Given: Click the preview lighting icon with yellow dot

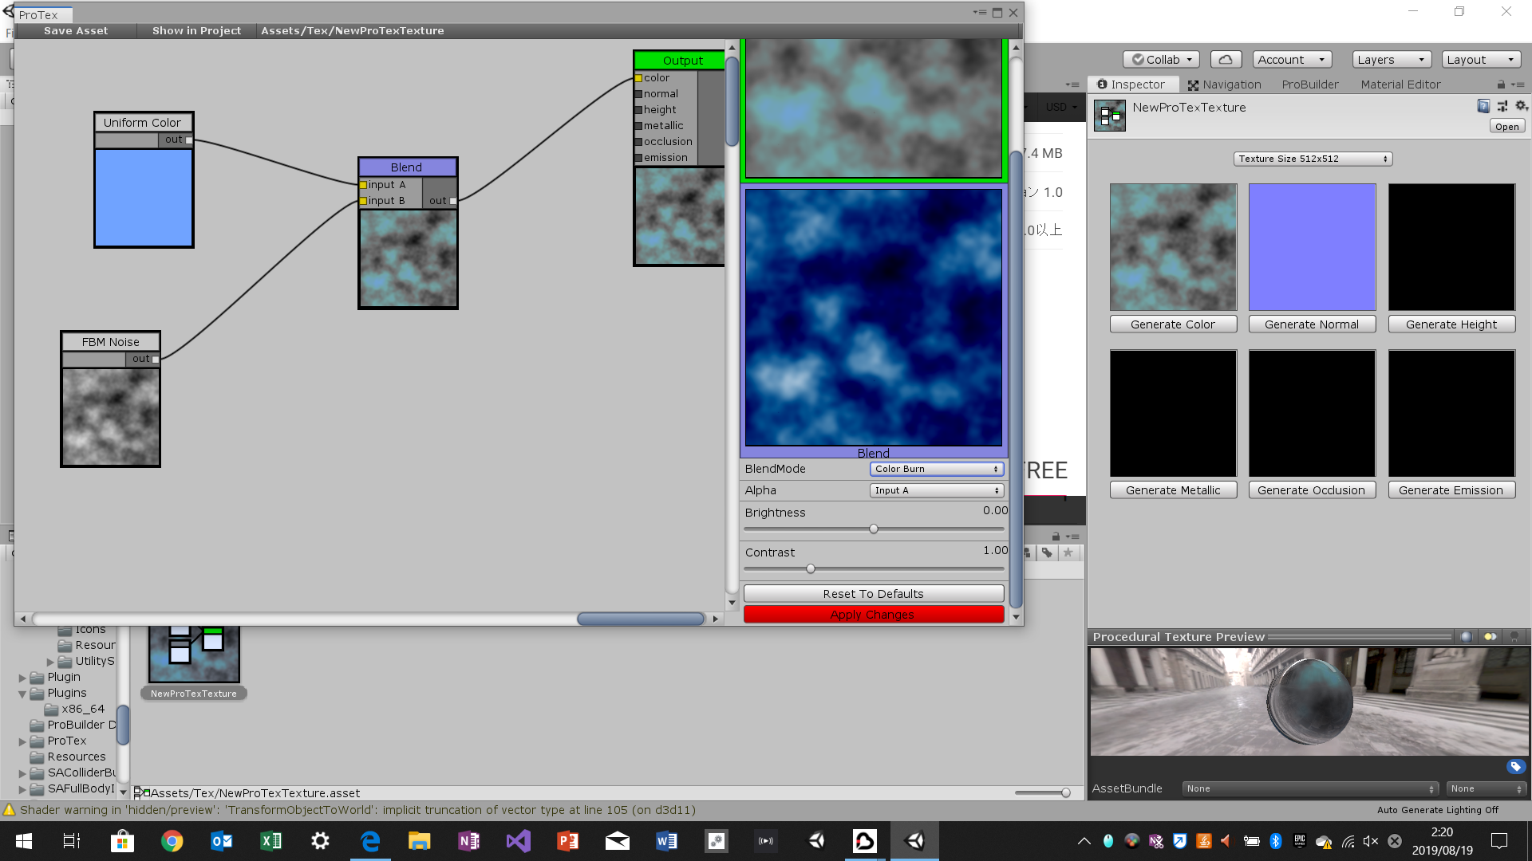Looking at the screenshot, I should 1490,637.
